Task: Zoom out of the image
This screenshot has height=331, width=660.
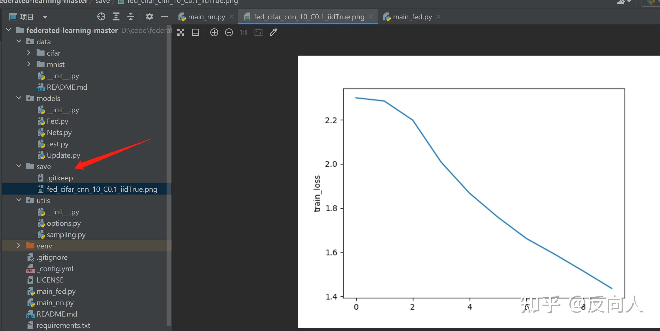Action: [229, 32]
